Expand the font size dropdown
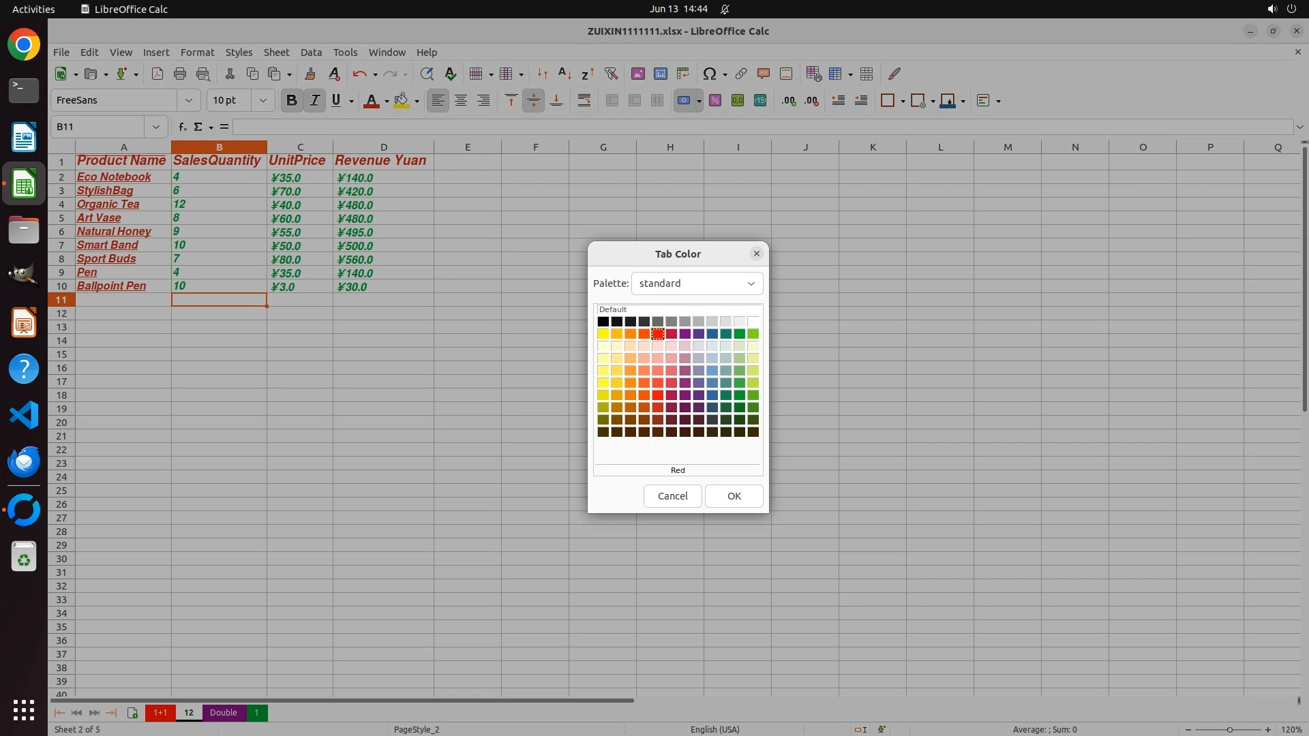 pos(262,101)
